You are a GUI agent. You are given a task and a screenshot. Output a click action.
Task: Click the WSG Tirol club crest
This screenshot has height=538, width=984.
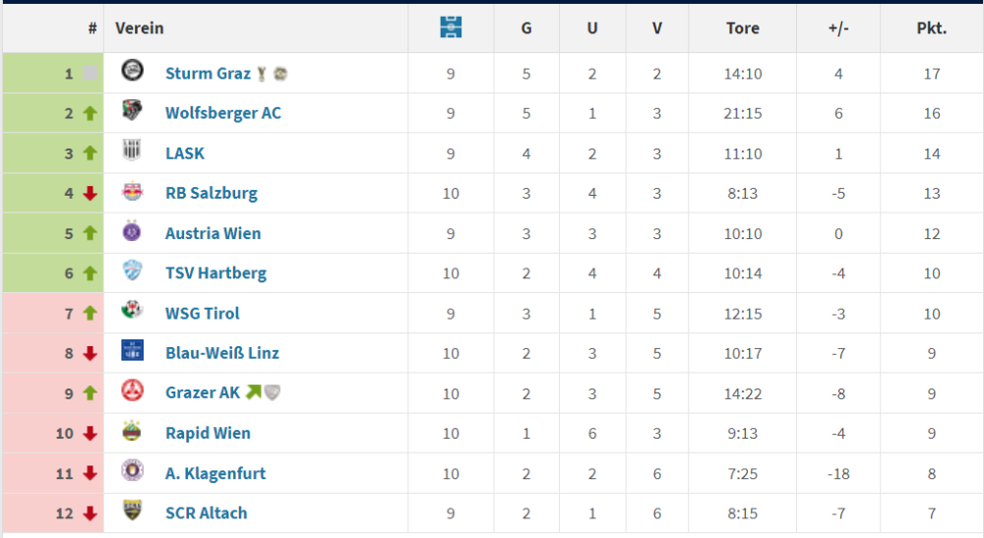(x=133, y=312)
